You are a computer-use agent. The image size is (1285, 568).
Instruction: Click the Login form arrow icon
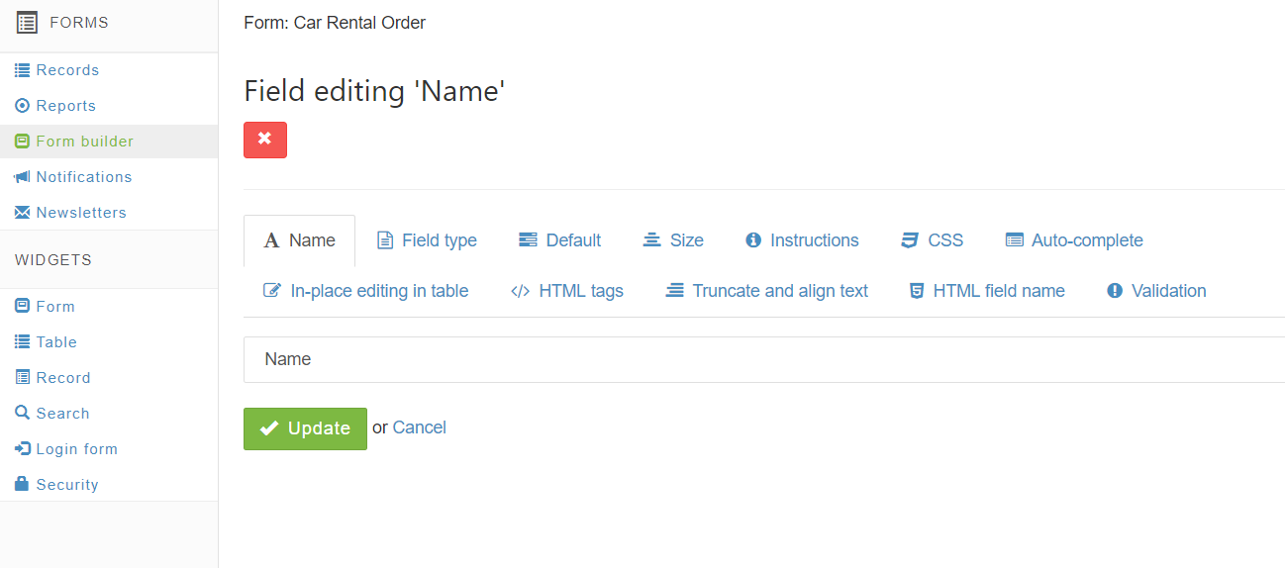pyautogui.click(x=22, y=449)
